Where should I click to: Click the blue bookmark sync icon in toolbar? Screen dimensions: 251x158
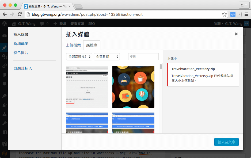pyautogui.click(x=233, y=14)
